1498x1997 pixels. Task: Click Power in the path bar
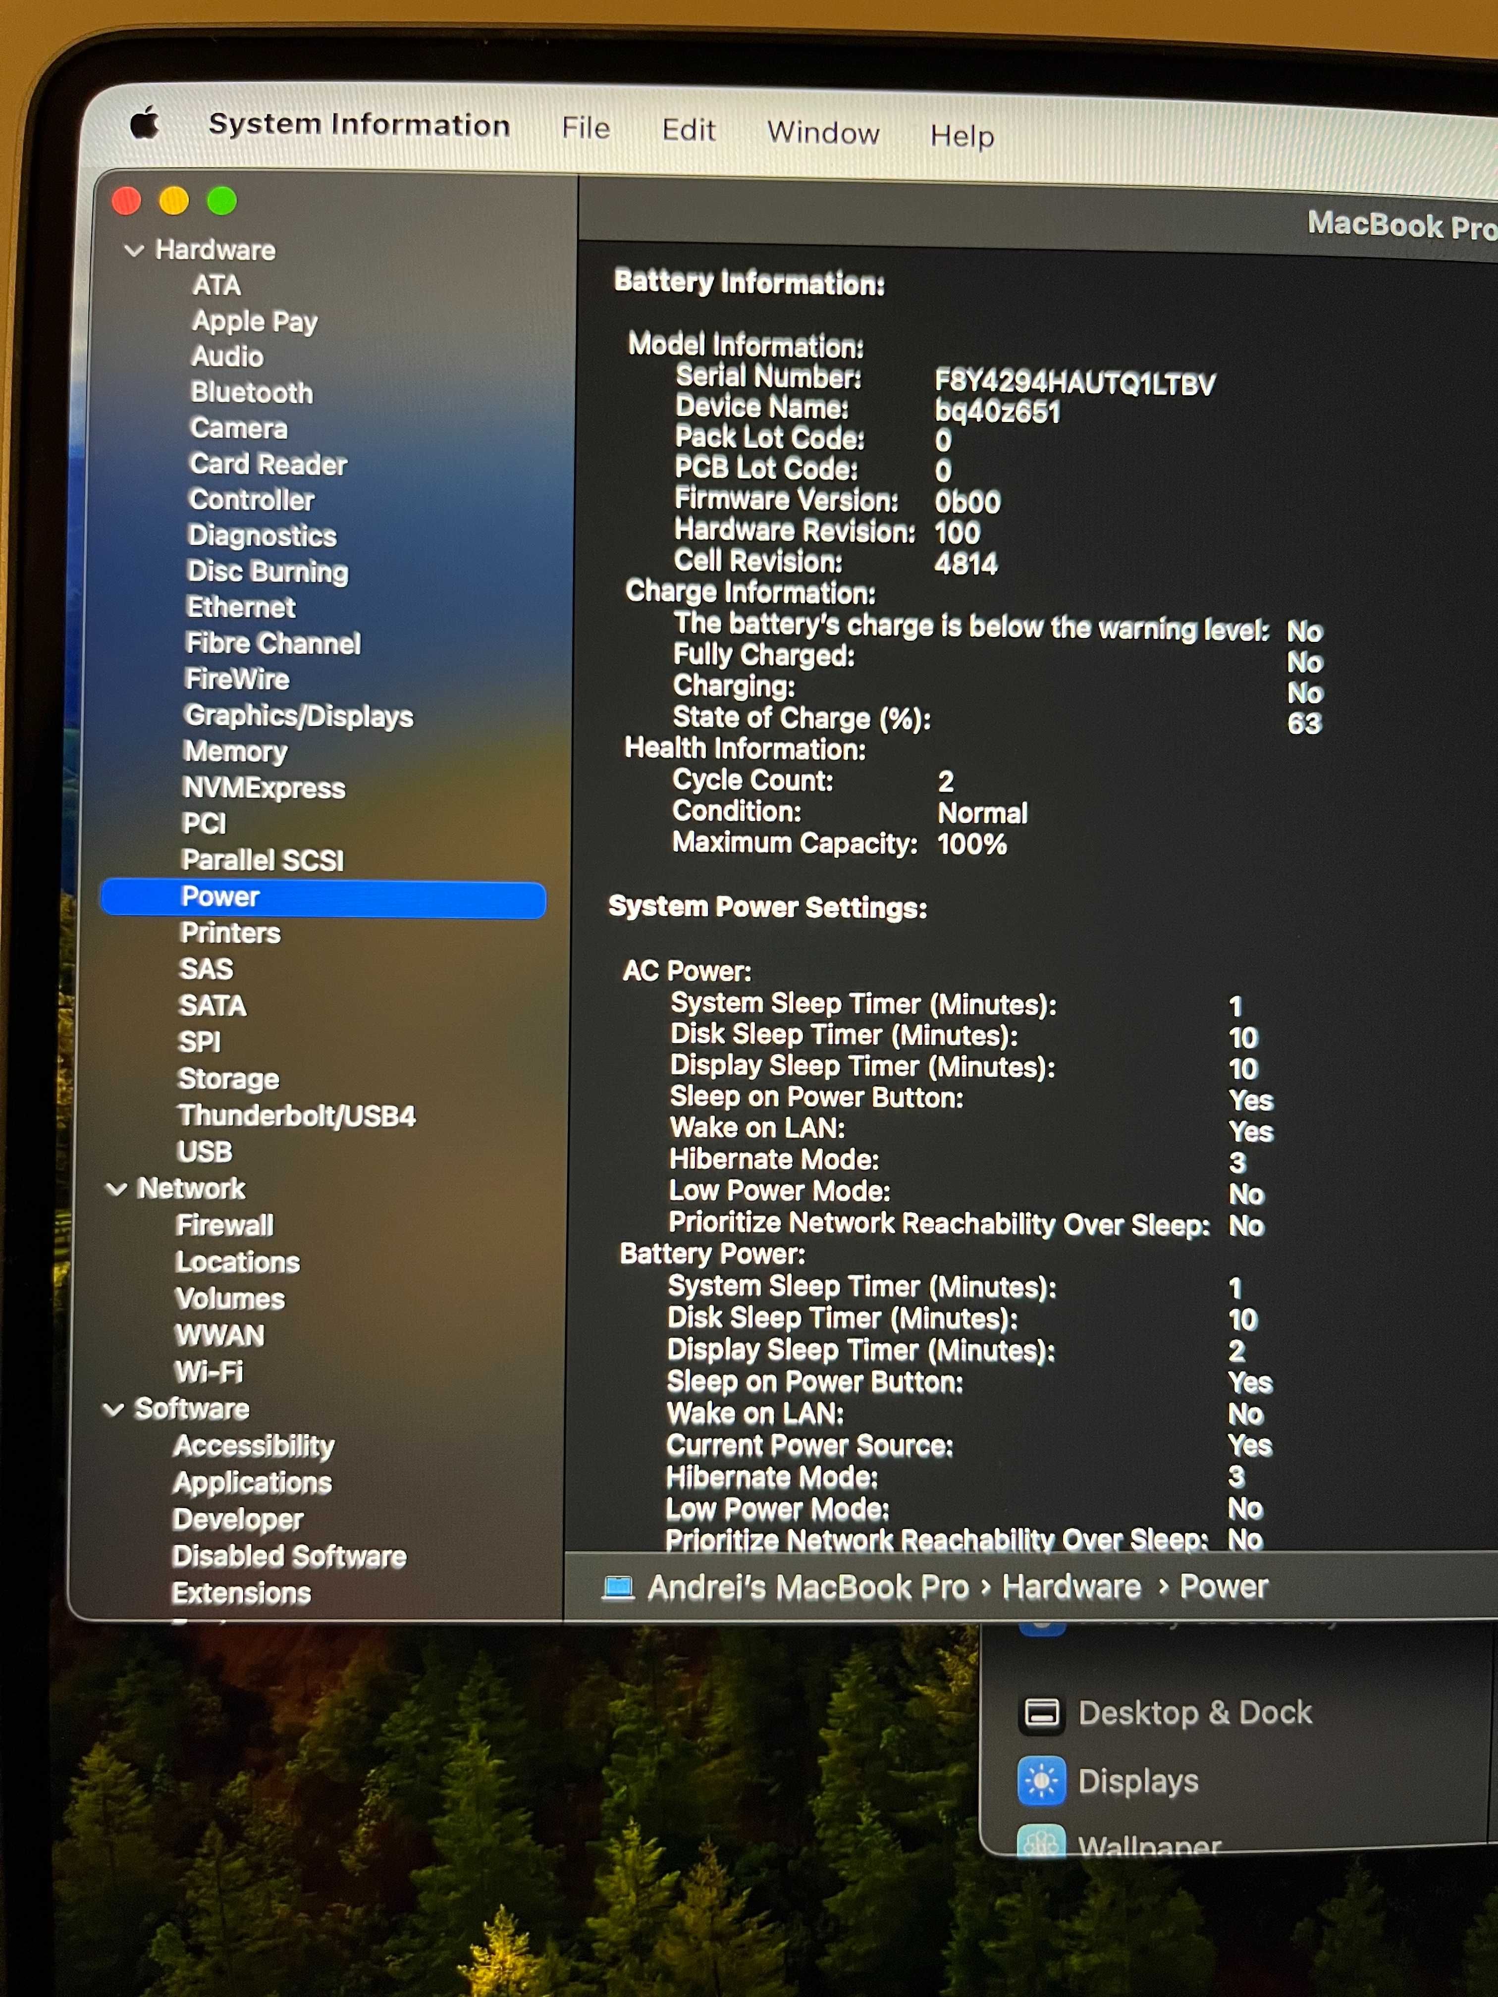click(1224, 1586)
